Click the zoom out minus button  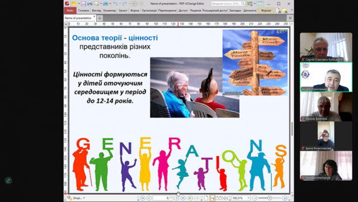pos(255,198)
